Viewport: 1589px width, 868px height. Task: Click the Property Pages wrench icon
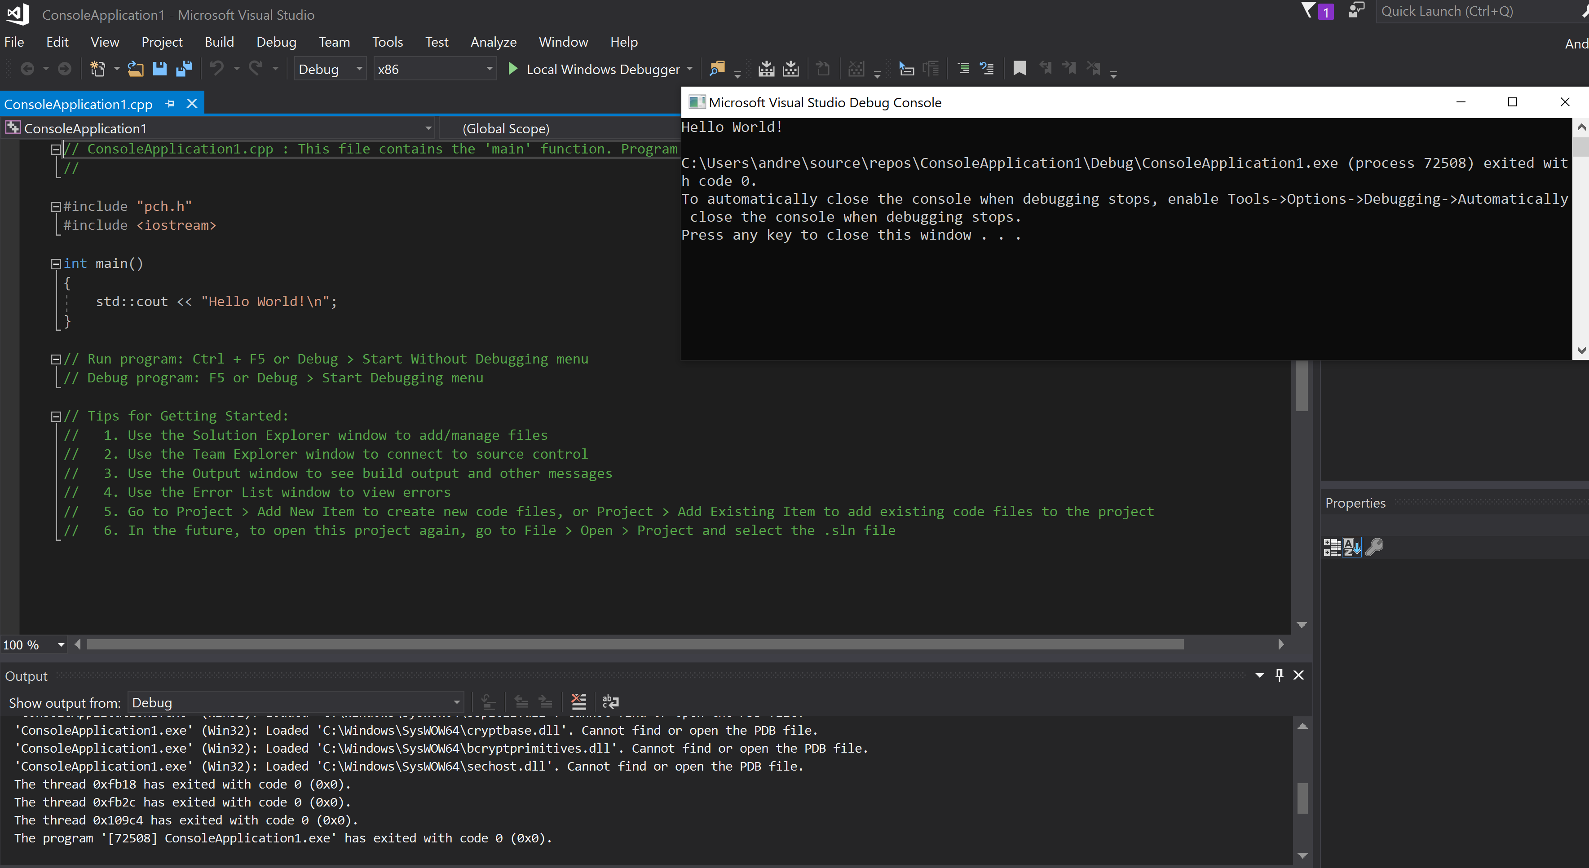[1374, 547]
